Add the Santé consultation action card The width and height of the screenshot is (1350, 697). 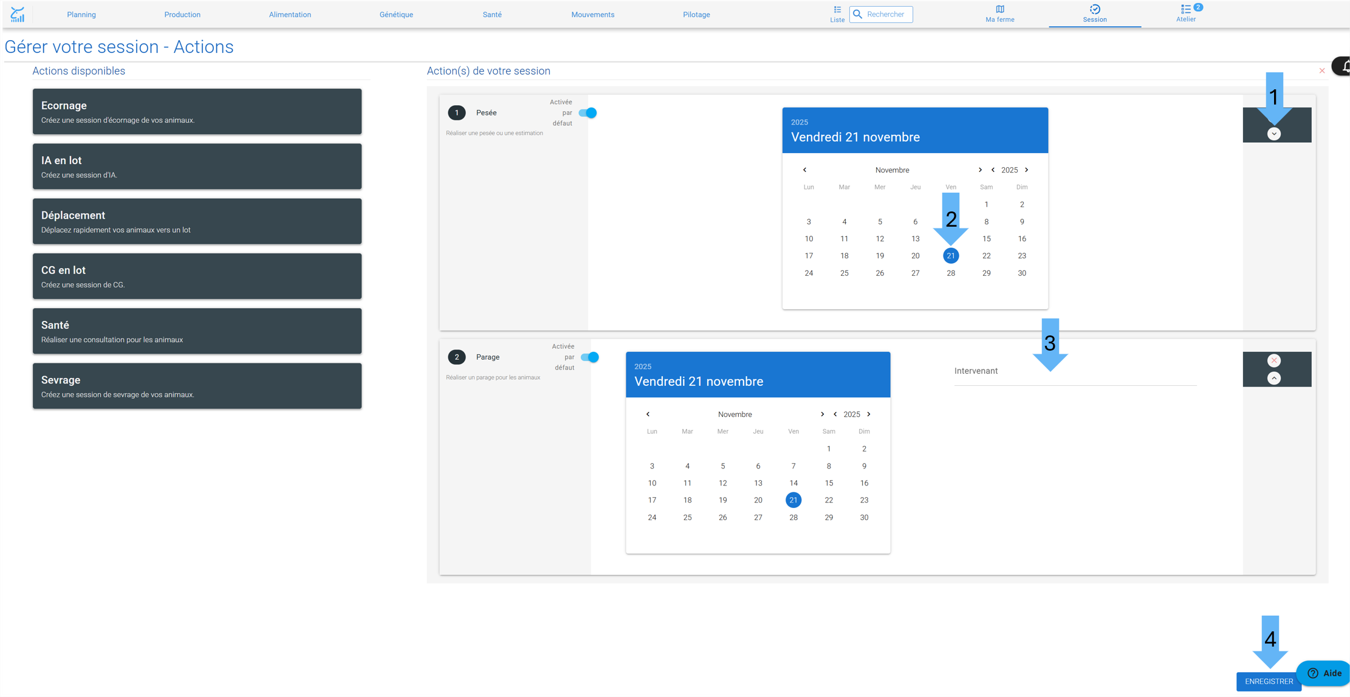pyautogui.click(x=197, y=331)
